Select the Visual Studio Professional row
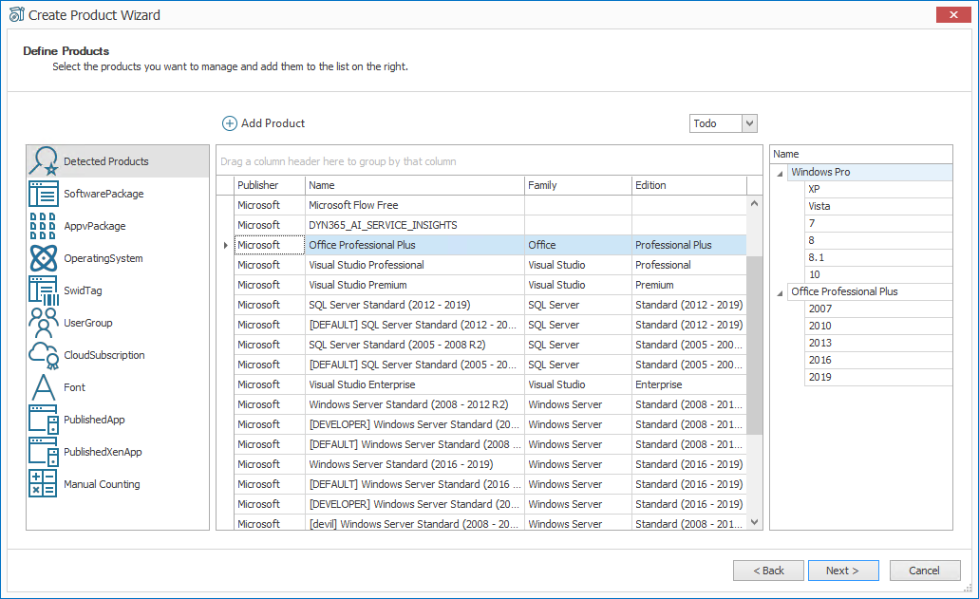The height and width of the screenshot is (599, 979). 490,265
